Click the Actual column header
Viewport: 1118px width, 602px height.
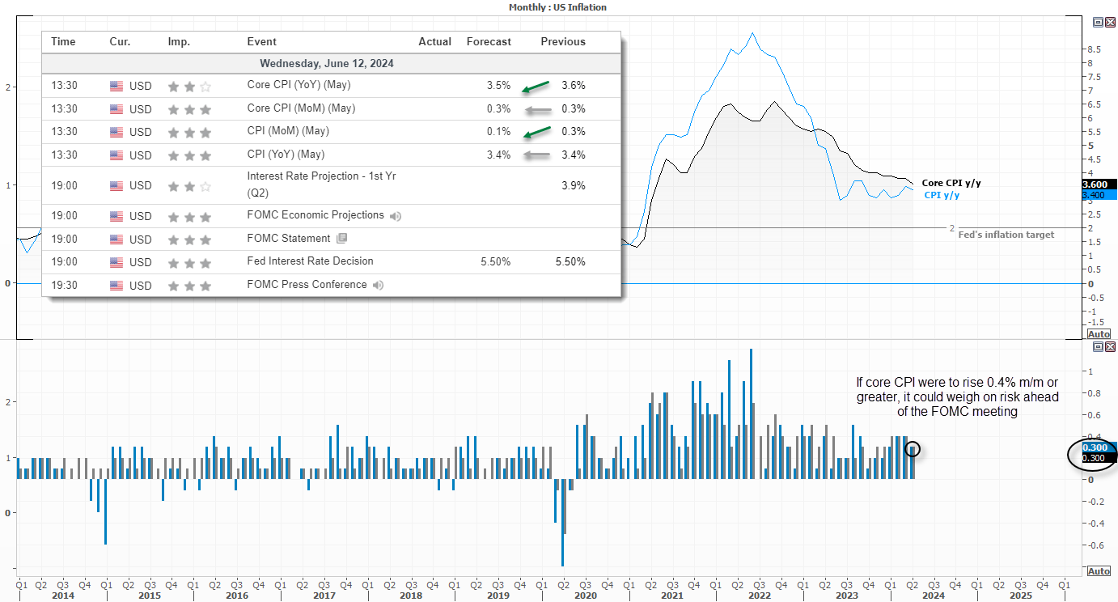coord(435,42)
